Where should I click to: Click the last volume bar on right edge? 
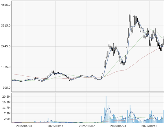163,117
